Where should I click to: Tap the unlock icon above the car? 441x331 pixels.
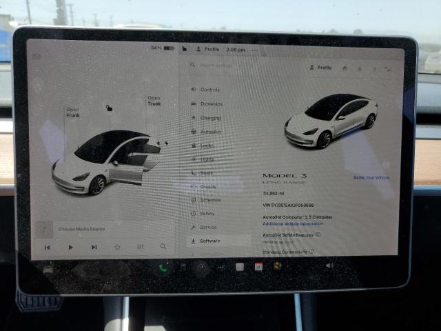(109, 108)
